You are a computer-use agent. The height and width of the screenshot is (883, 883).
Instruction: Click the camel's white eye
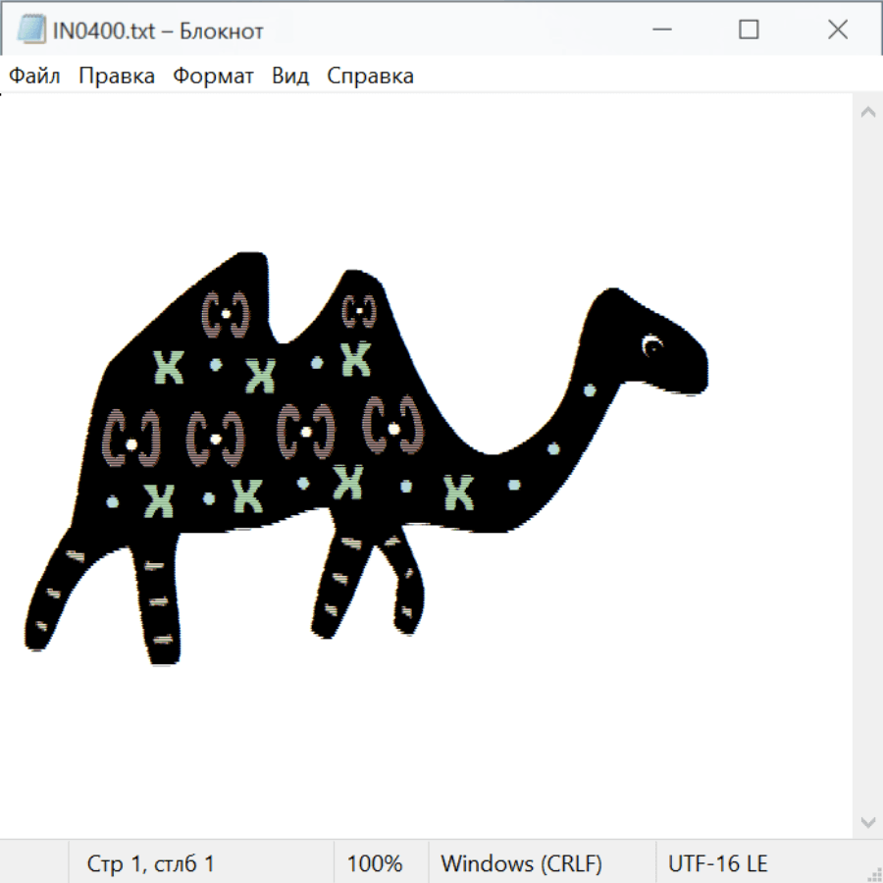(652, 344)
